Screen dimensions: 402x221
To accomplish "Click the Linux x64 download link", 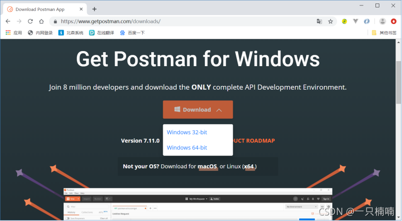I will click(249, 166).
